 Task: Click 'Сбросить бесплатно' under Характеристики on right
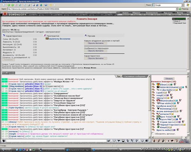tap(95, 58)
